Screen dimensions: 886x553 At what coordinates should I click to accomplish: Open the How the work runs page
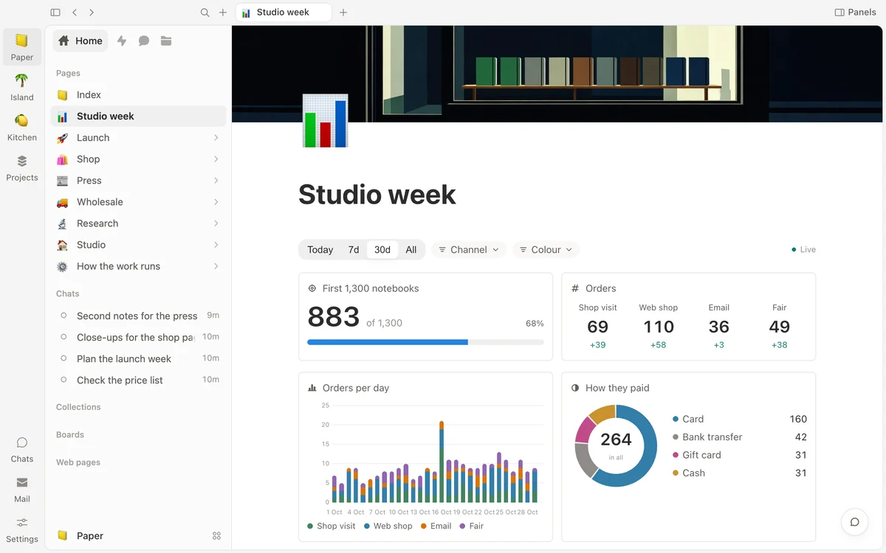138,266
